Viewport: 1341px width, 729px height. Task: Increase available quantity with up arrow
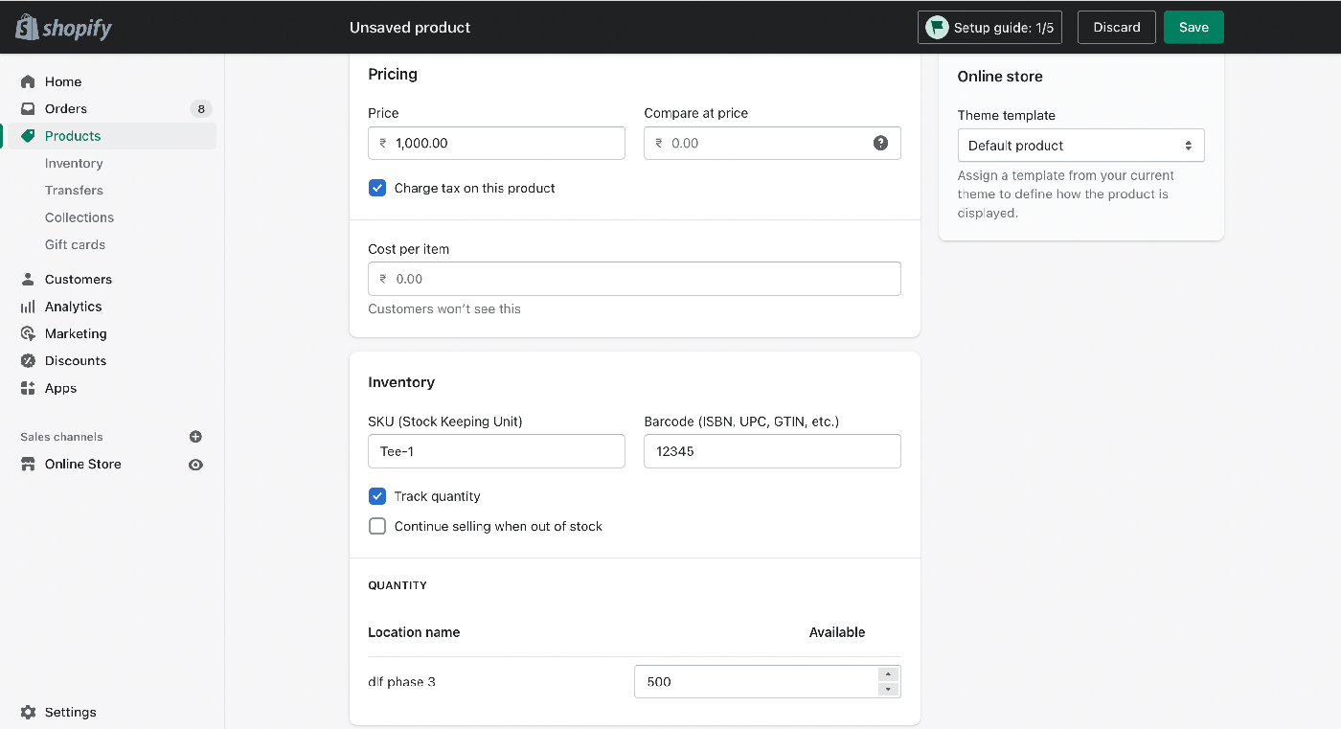888,674
